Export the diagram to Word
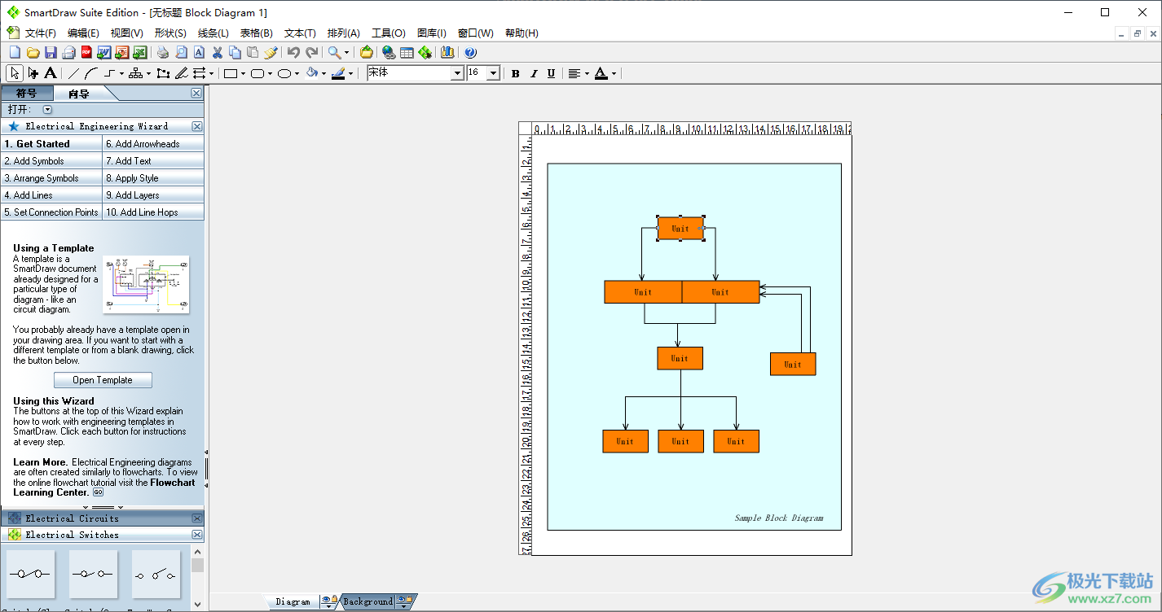 [103, 52]
